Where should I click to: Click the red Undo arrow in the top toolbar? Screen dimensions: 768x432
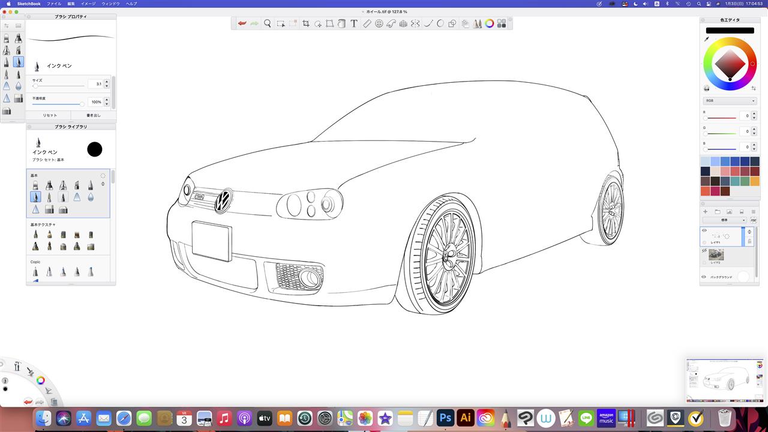[x=242, y=23]
